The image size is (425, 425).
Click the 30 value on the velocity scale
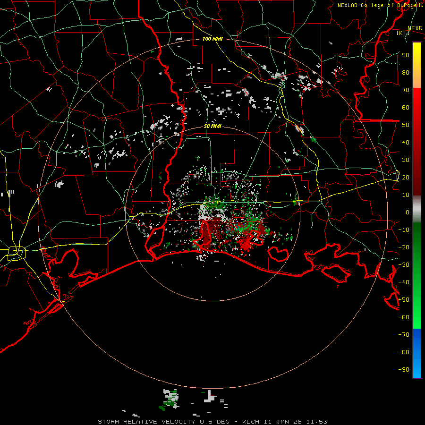(x=406, y=160)
